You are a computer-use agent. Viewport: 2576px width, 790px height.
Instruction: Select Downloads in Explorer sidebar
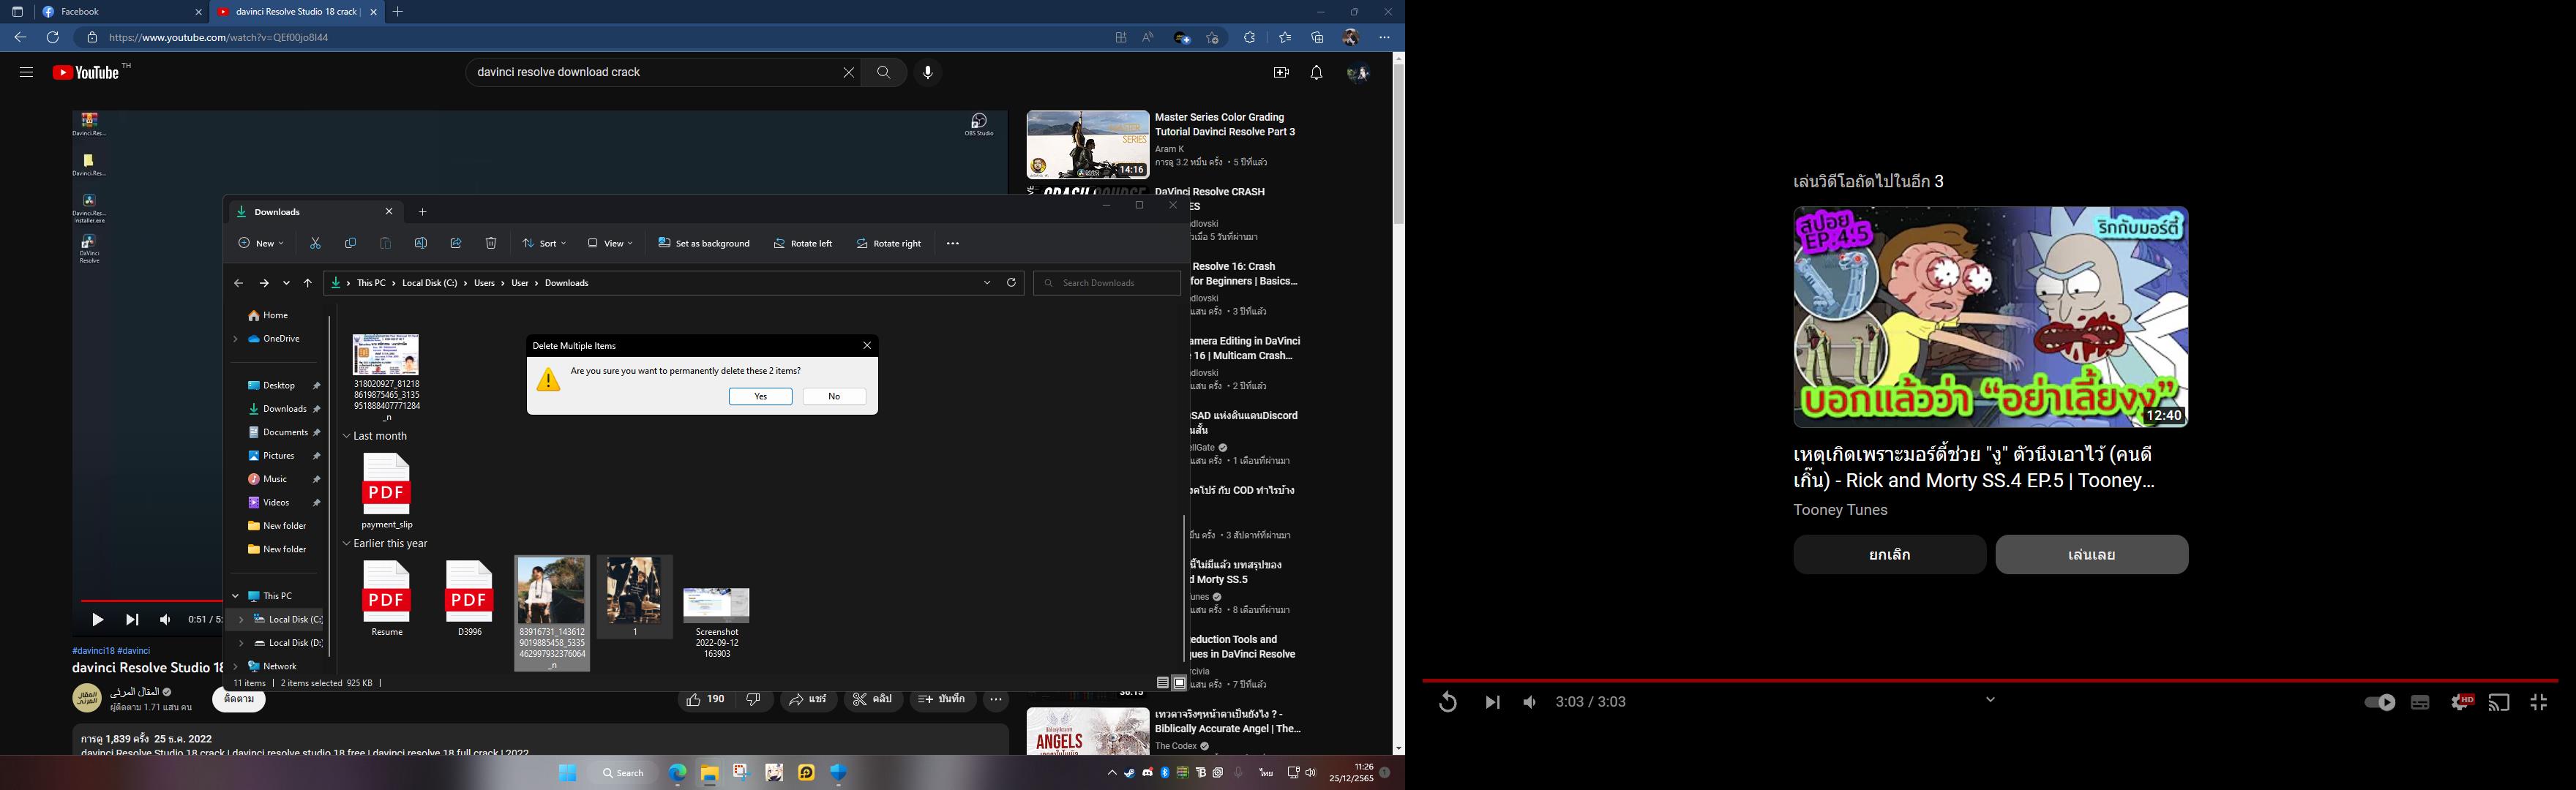(x=284, y=409)
